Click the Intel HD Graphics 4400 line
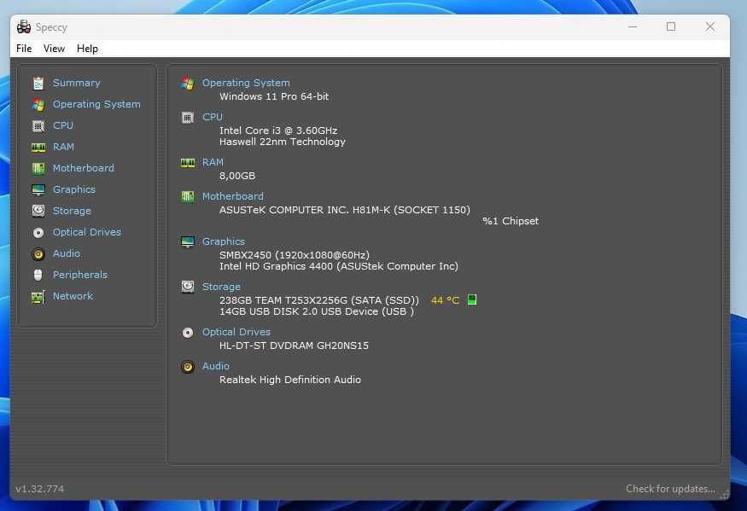747x511 pixels. pyautogui.click(x=339, y=266)
